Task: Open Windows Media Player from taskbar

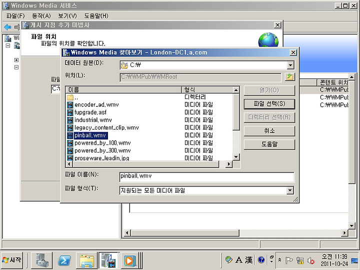Action: [x=129, y=260]
